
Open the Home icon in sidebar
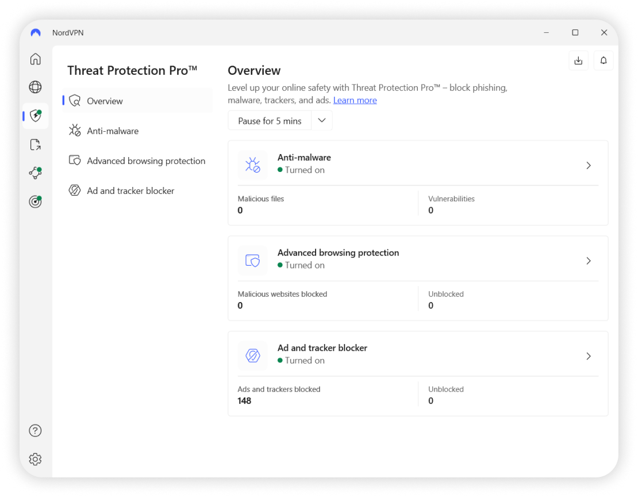click(36, 59)
